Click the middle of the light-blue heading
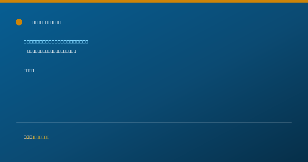The width and height of the screenshot is (308, 162). pos(56,42)
